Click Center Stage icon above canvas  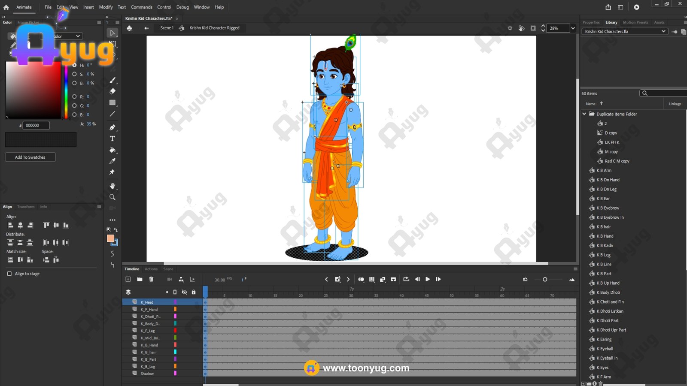510,28
